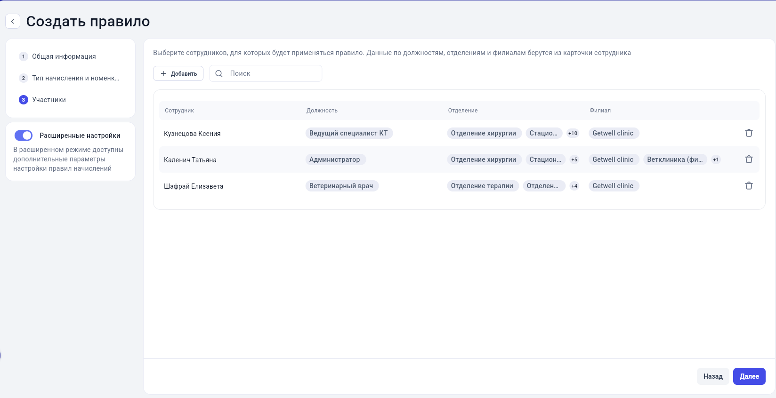Viewport: 776px width, 398px height.
Task: Click the Ветклиника (фи... branch tag
Action: click(675, 159)
